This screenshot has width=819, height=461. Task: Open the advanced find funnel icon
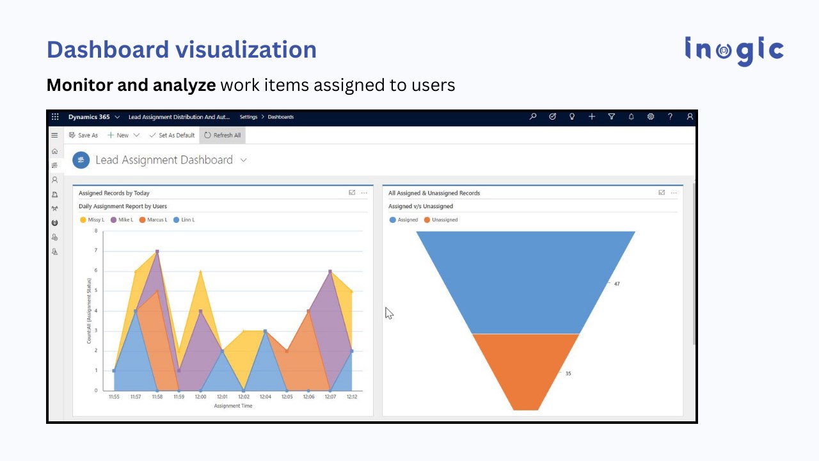pos(611,117)
